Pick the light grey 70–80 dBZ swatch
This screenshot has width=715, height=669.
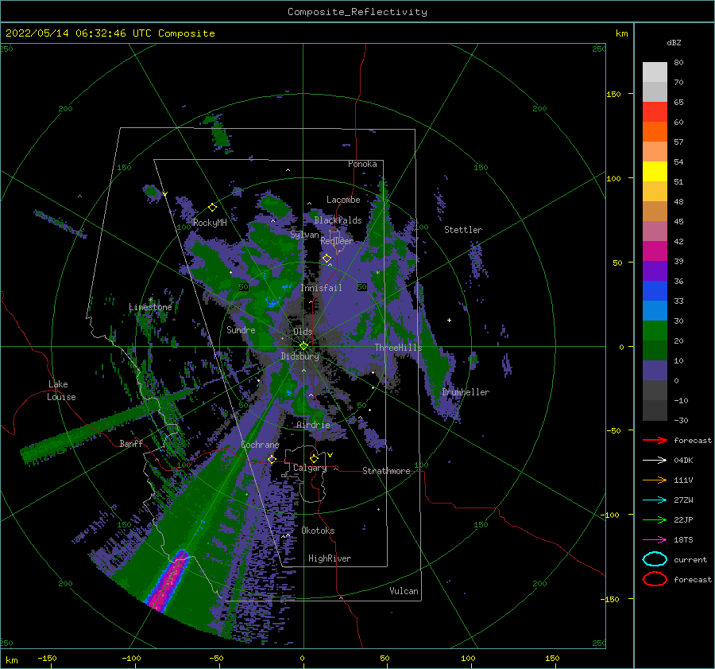[655, 72]
